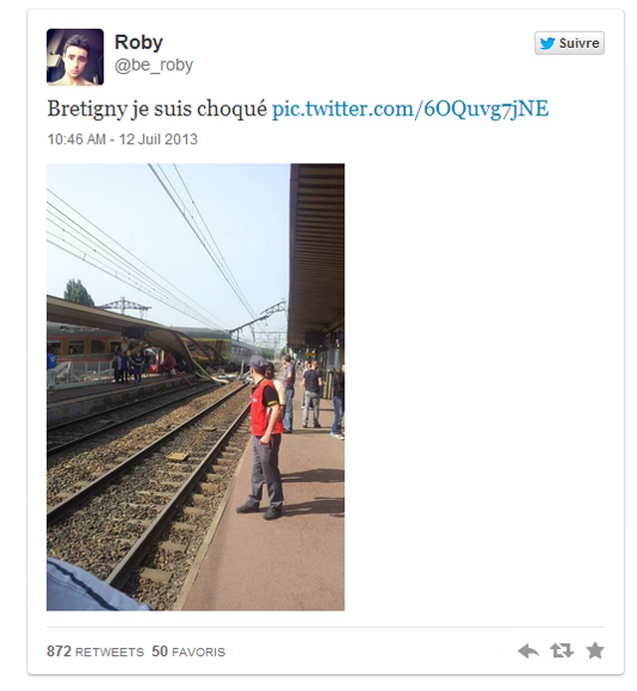Click the Twitter bird icon in Suivre
The width and height of the screenshot is (637, 691).
point(547,43)
